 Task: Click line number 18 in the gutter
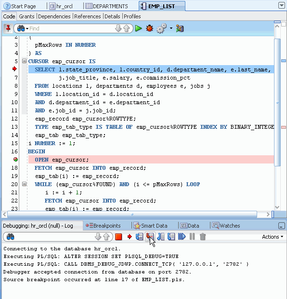tap(14, 168)
